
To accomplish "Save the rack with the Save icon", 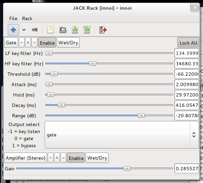I will pyautogui.click(x=75, y=30).
